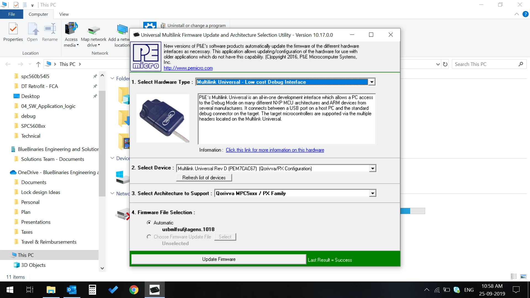Viewport: 530px width, 298px height.
Task: Open the Select Hardware Type dropdown
Action: [x=372, y=82]
